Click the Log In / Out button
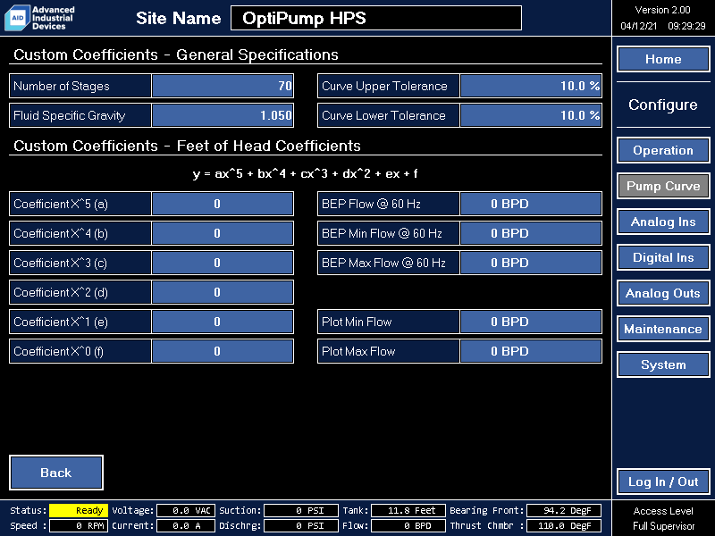This screenshot has height=536, width=715. pos(663,482)
